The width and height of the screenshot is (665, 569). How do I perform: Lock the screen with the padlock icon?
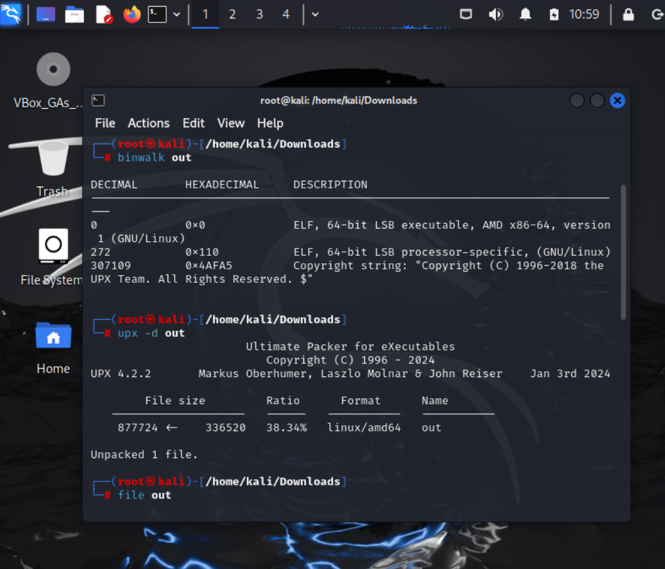pos(628,14)
